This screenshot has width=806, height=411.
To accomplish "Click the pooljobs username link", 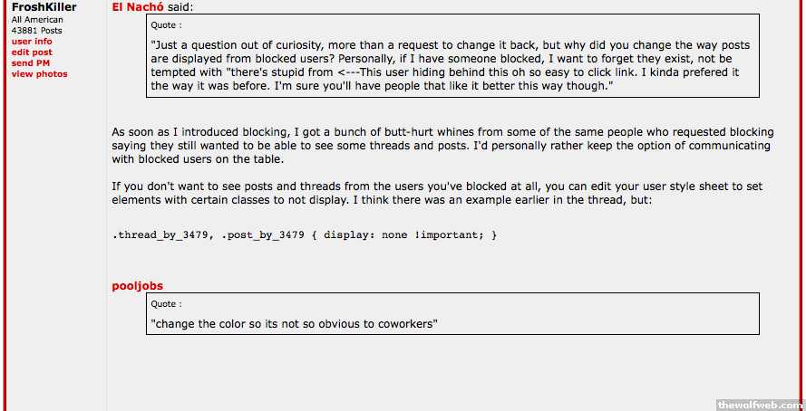I will point(137,286).
